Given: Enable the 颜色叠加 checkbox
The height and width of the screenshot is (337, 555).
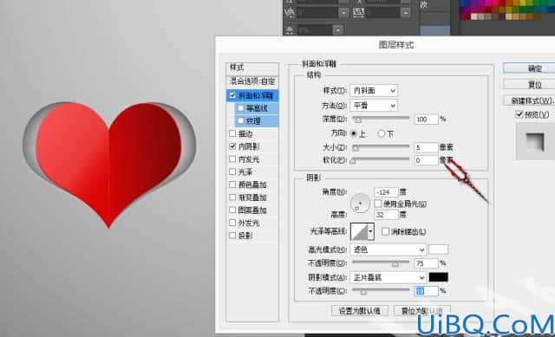Looking at the screenshot, I should 232,185.
